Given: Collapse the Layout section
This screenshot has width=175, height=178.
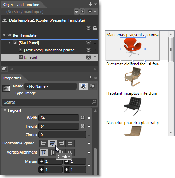Looking at the screenshot, I should (5, 111).
